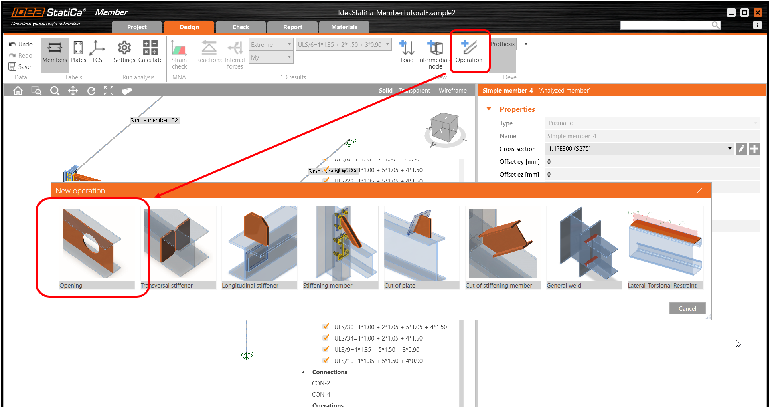This screenshot has height=407, width=770.
Task: Switch to the Check tab
Action: 241,27
